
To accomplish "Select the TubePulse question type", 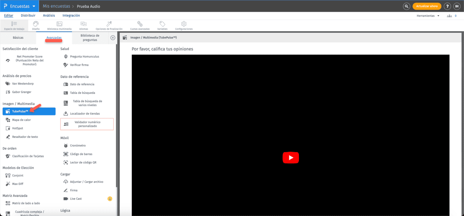I will click(x=29, y=111).
